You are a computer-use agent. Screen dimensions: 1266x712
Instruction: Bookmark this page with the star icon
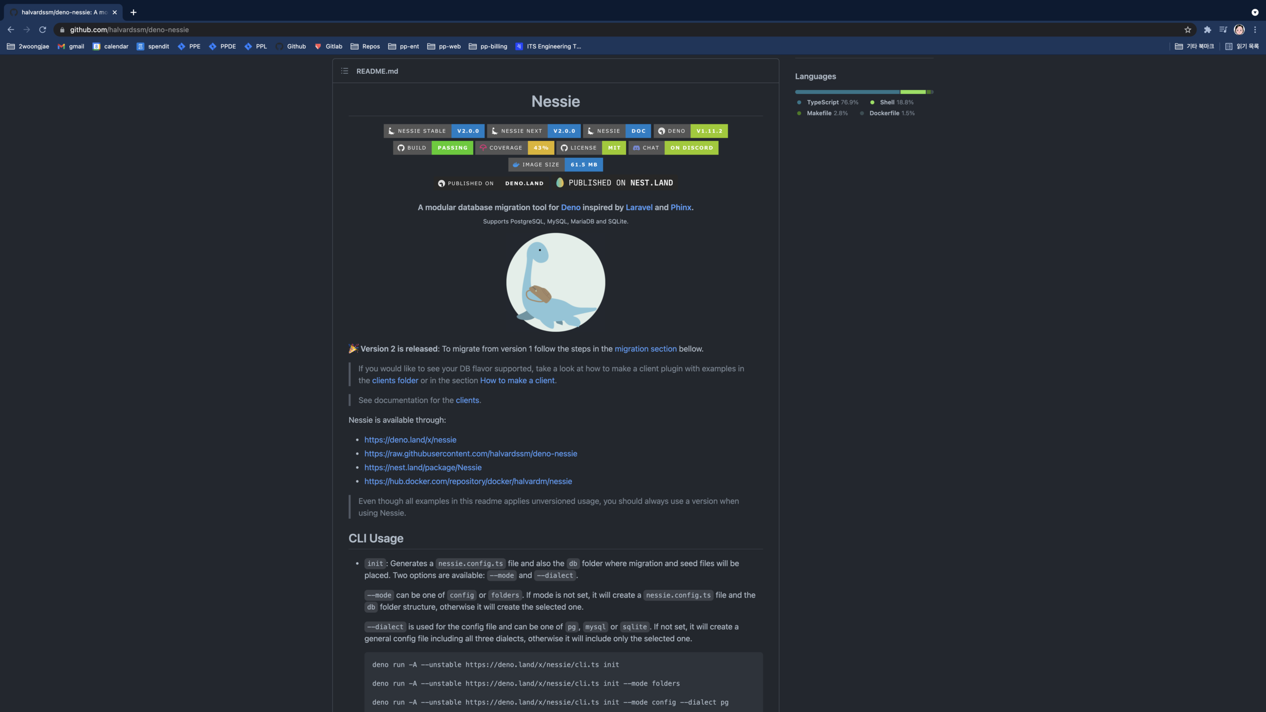[1187, 30]
